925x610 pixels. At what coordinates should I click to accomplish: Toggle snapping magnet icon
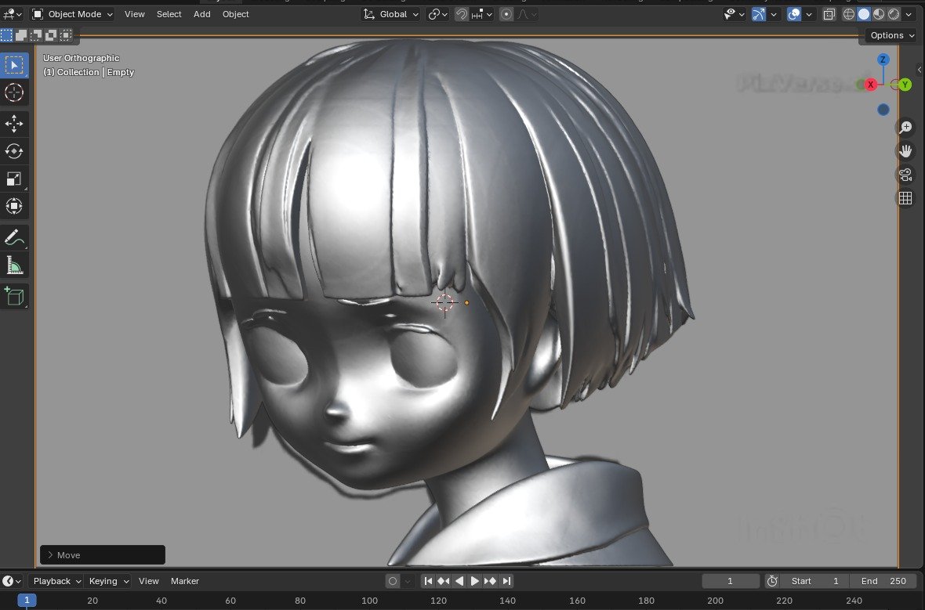click(x=461, y=14)
